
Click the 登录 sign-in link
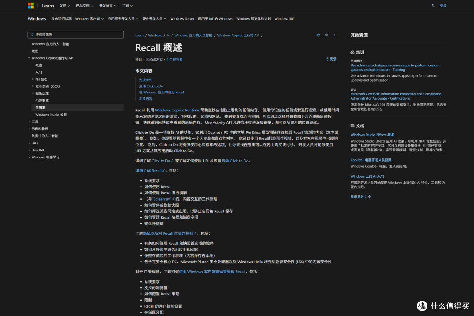pos(443,5)
